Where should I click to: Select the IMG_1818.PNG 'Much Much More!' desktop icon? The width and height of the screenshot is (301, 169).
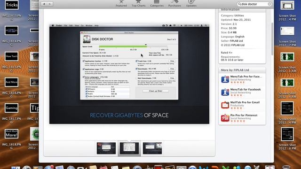(11, 134)
